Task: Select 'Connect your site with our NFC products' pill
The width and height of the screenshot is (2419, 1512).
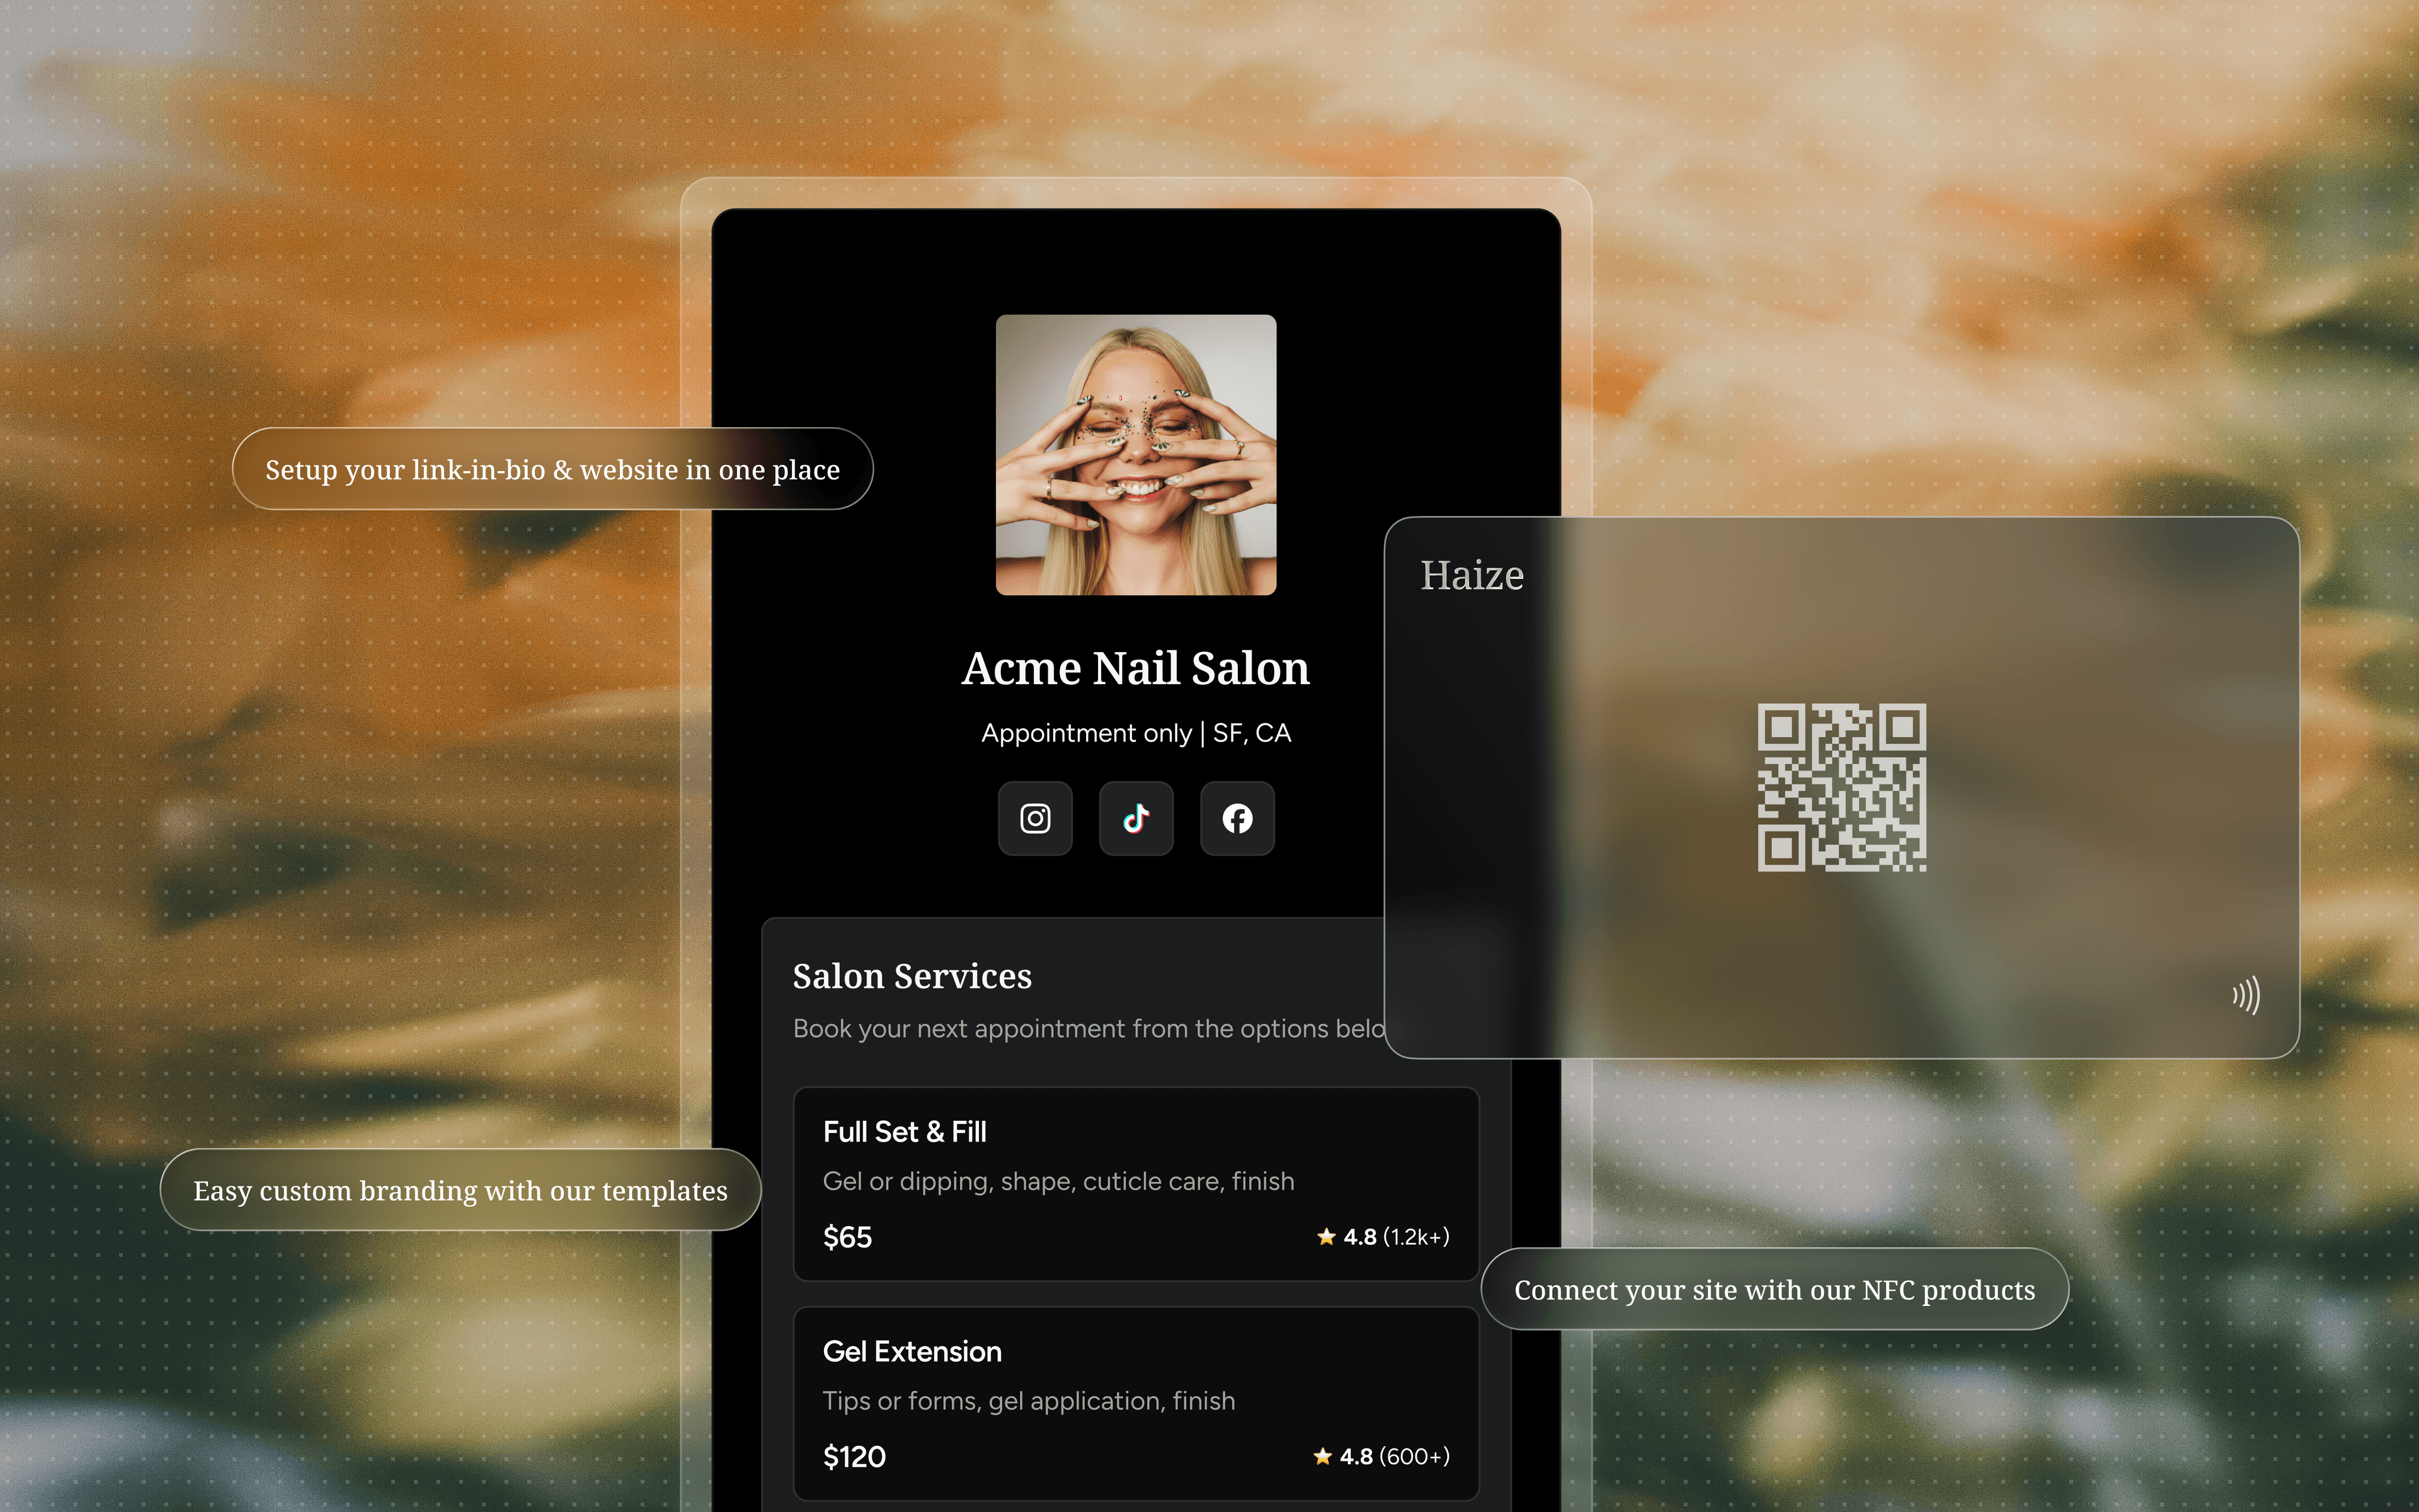Action: click(x=1775, y=1289)
